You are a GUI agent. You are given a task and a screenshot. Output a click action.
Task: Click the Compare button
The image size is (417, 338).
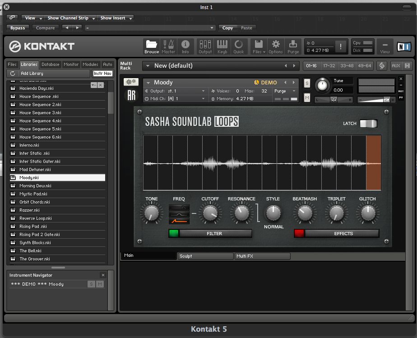tap(45, 28)
